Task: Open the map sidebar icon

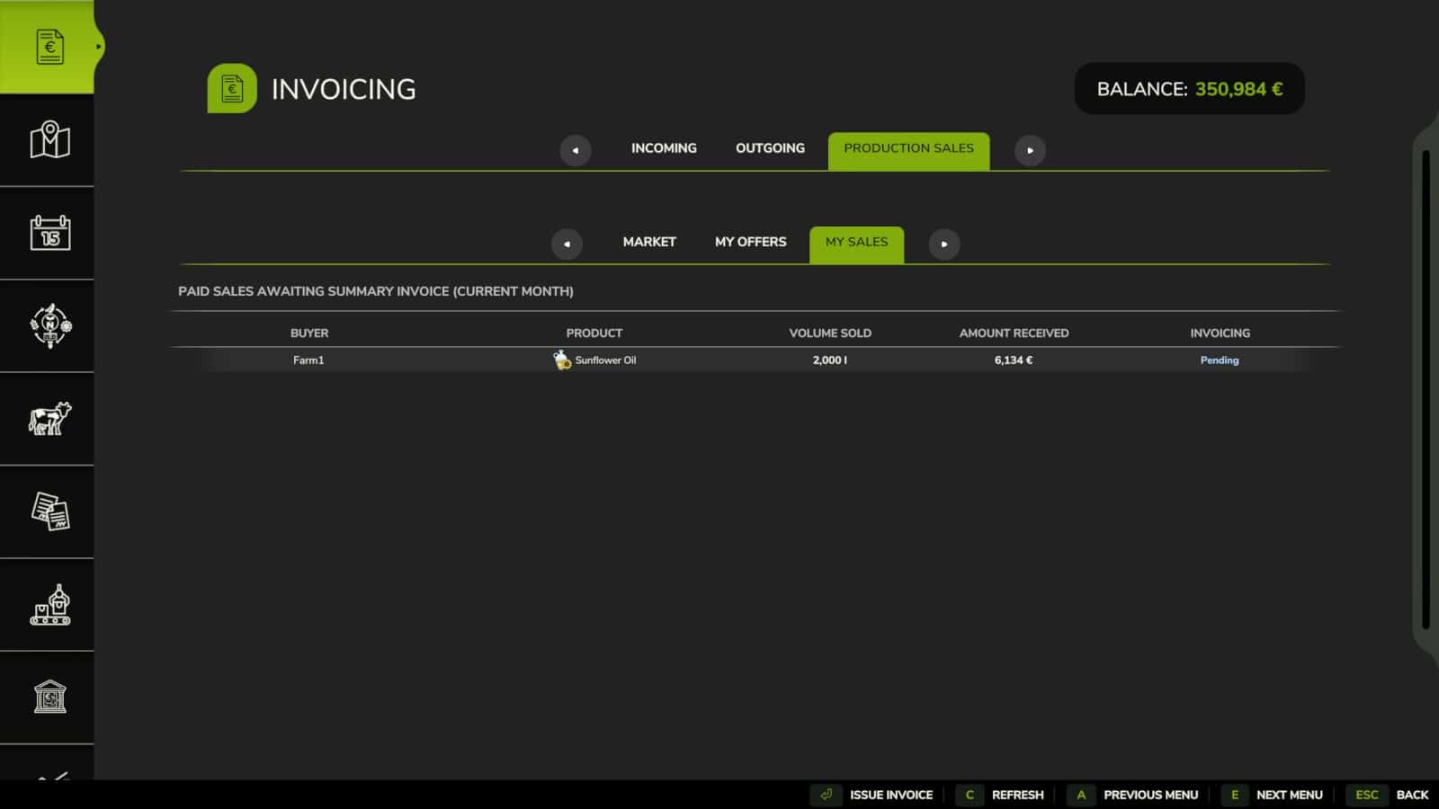Action: [49, 140]
